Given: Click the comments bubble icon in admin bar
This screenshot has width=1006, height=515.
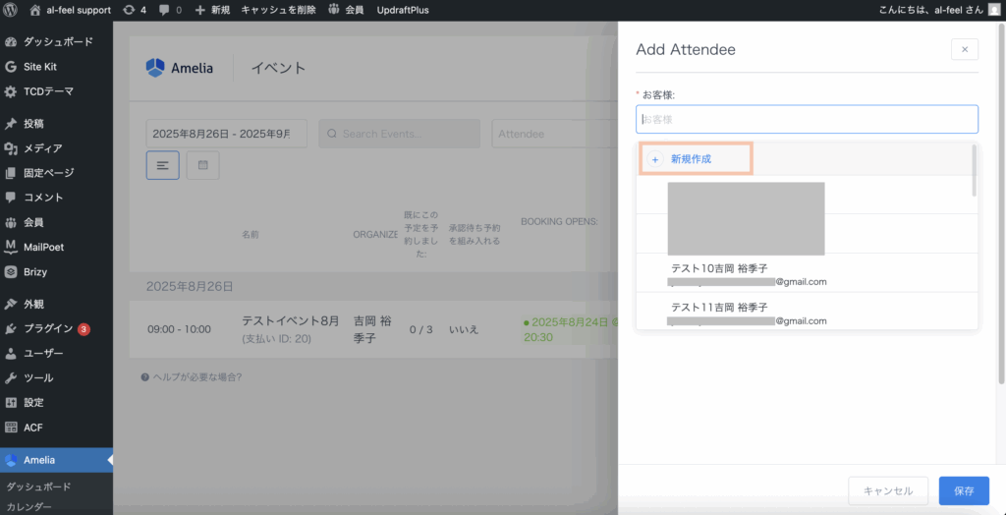Looking at the screenshot, I should [x=164, y=10].
